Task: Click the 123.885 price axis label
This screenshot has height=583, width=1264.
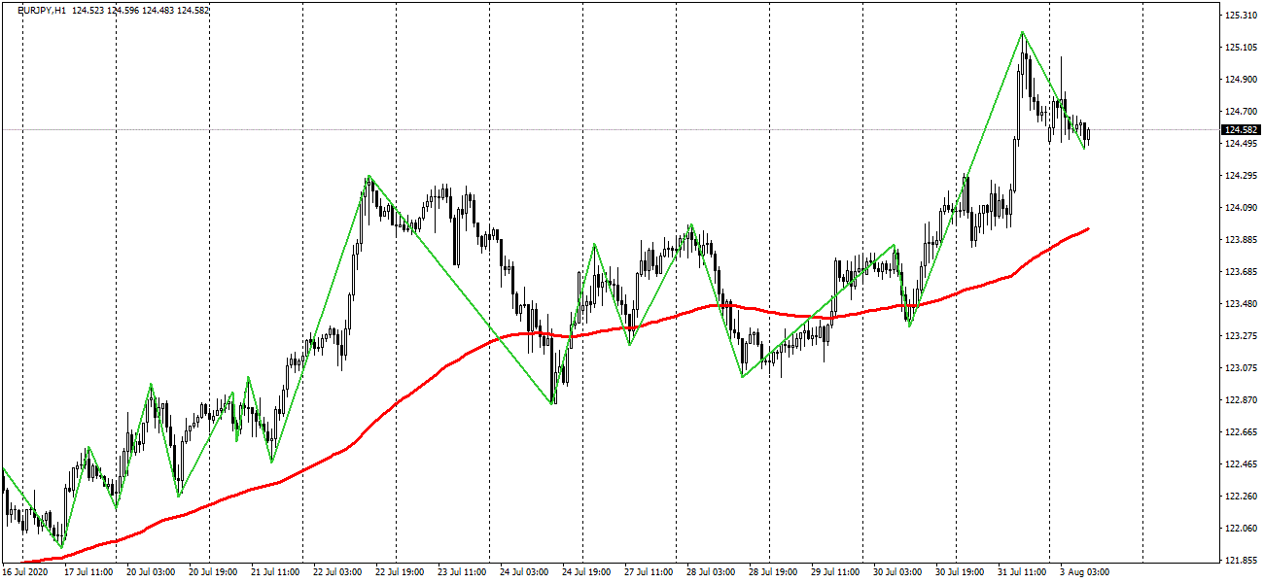Action: pos(1242,240)
